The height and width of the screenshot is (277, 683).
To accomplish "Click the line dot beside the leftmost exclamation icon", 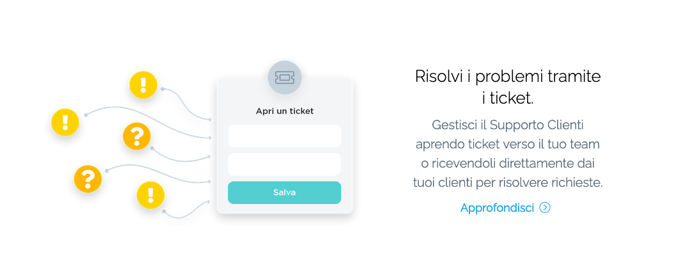I will pos(86,115).
